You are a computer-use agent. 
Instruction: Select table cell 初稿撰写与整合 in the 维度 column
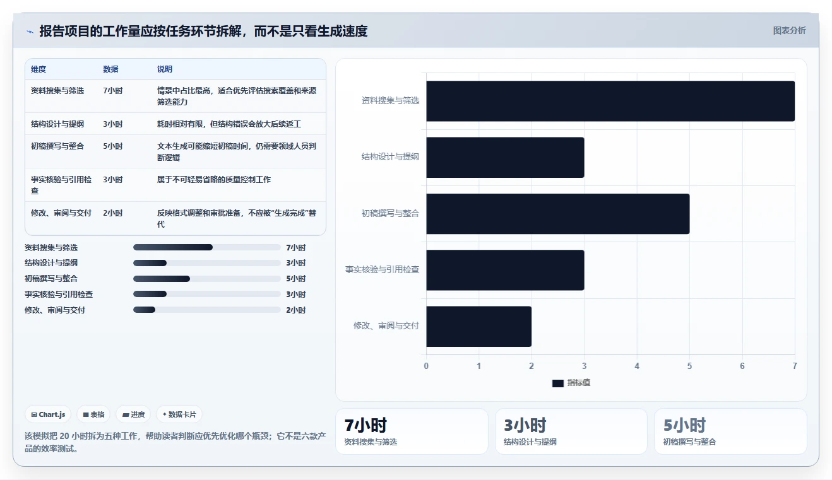[x=57, y=146]
